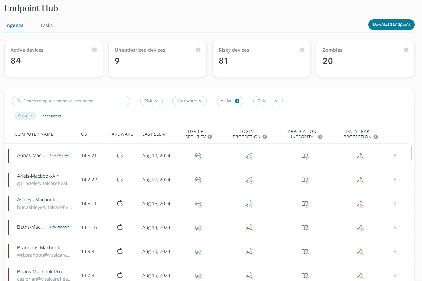Click Data Leak Protection icon for Ashleys-Macbook
Viewport: 422px width, 281px height.
361,204
